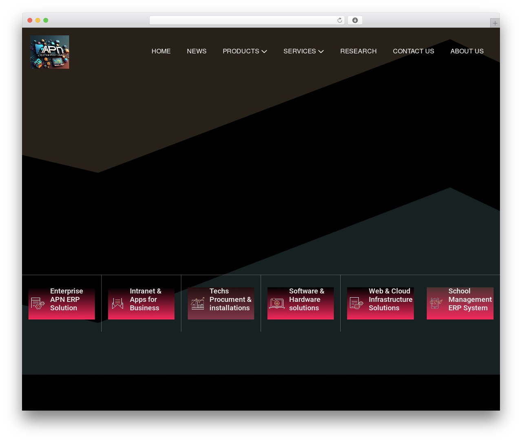Open the News menu item
The width and height of the screenshot is (522, 442).
click(x=197, y=51)
